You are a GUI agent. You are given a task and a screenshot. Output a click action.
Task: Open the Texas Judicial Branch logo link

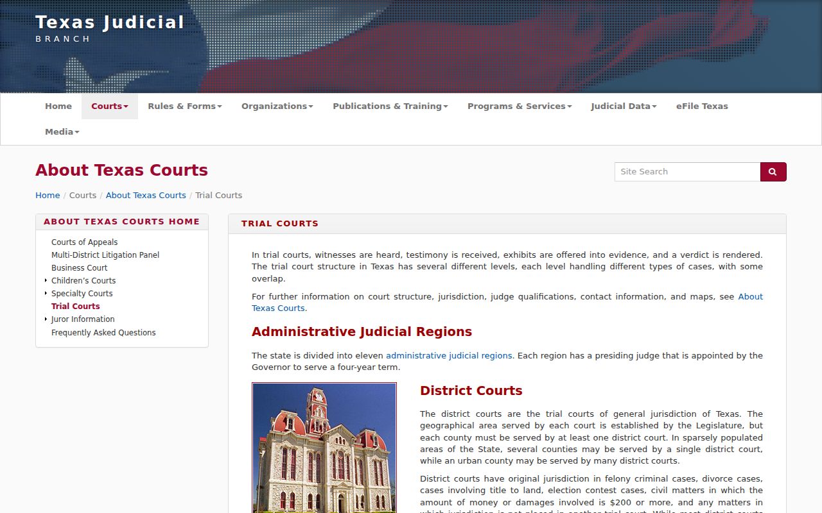click(x=110, y=29)
